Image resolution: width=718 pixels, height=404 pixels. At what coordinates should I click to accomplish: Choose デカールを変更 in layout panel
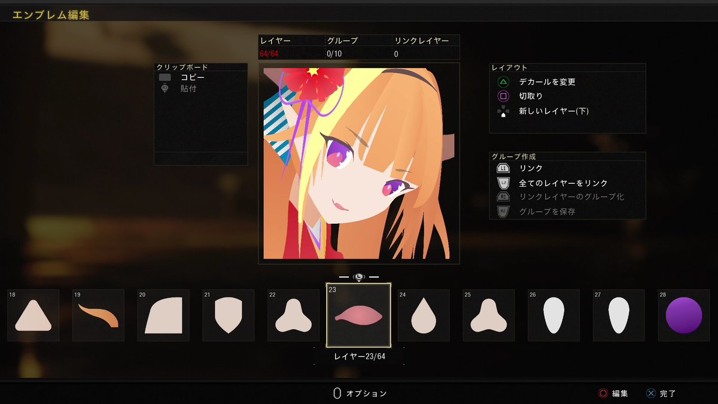click(547, 81)
